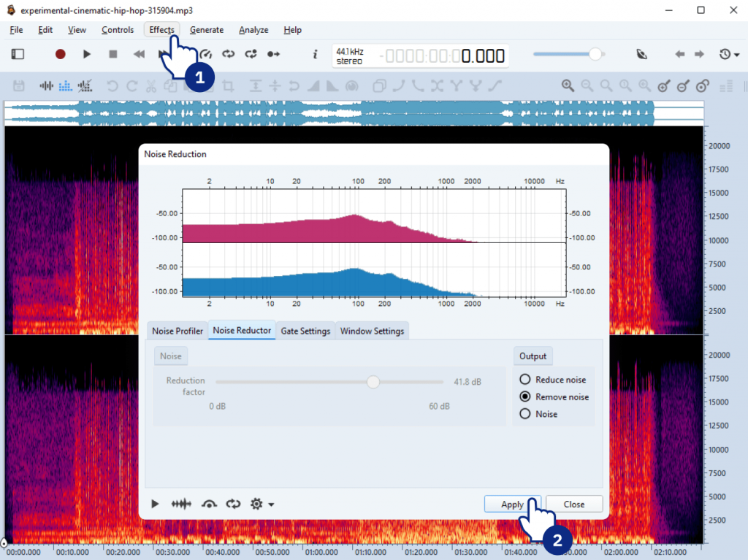Click the crossed-out bird icon
The width and height of the screenshot is (748, 560).
641,54
